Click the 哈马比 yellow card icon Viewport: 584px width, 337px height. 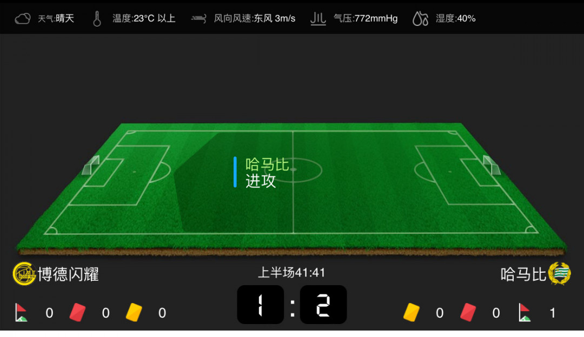point(411,313)
